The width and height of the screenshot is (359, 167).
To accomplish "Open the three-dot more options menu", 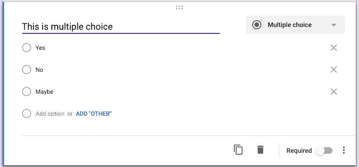I will (x=344, y=150).
